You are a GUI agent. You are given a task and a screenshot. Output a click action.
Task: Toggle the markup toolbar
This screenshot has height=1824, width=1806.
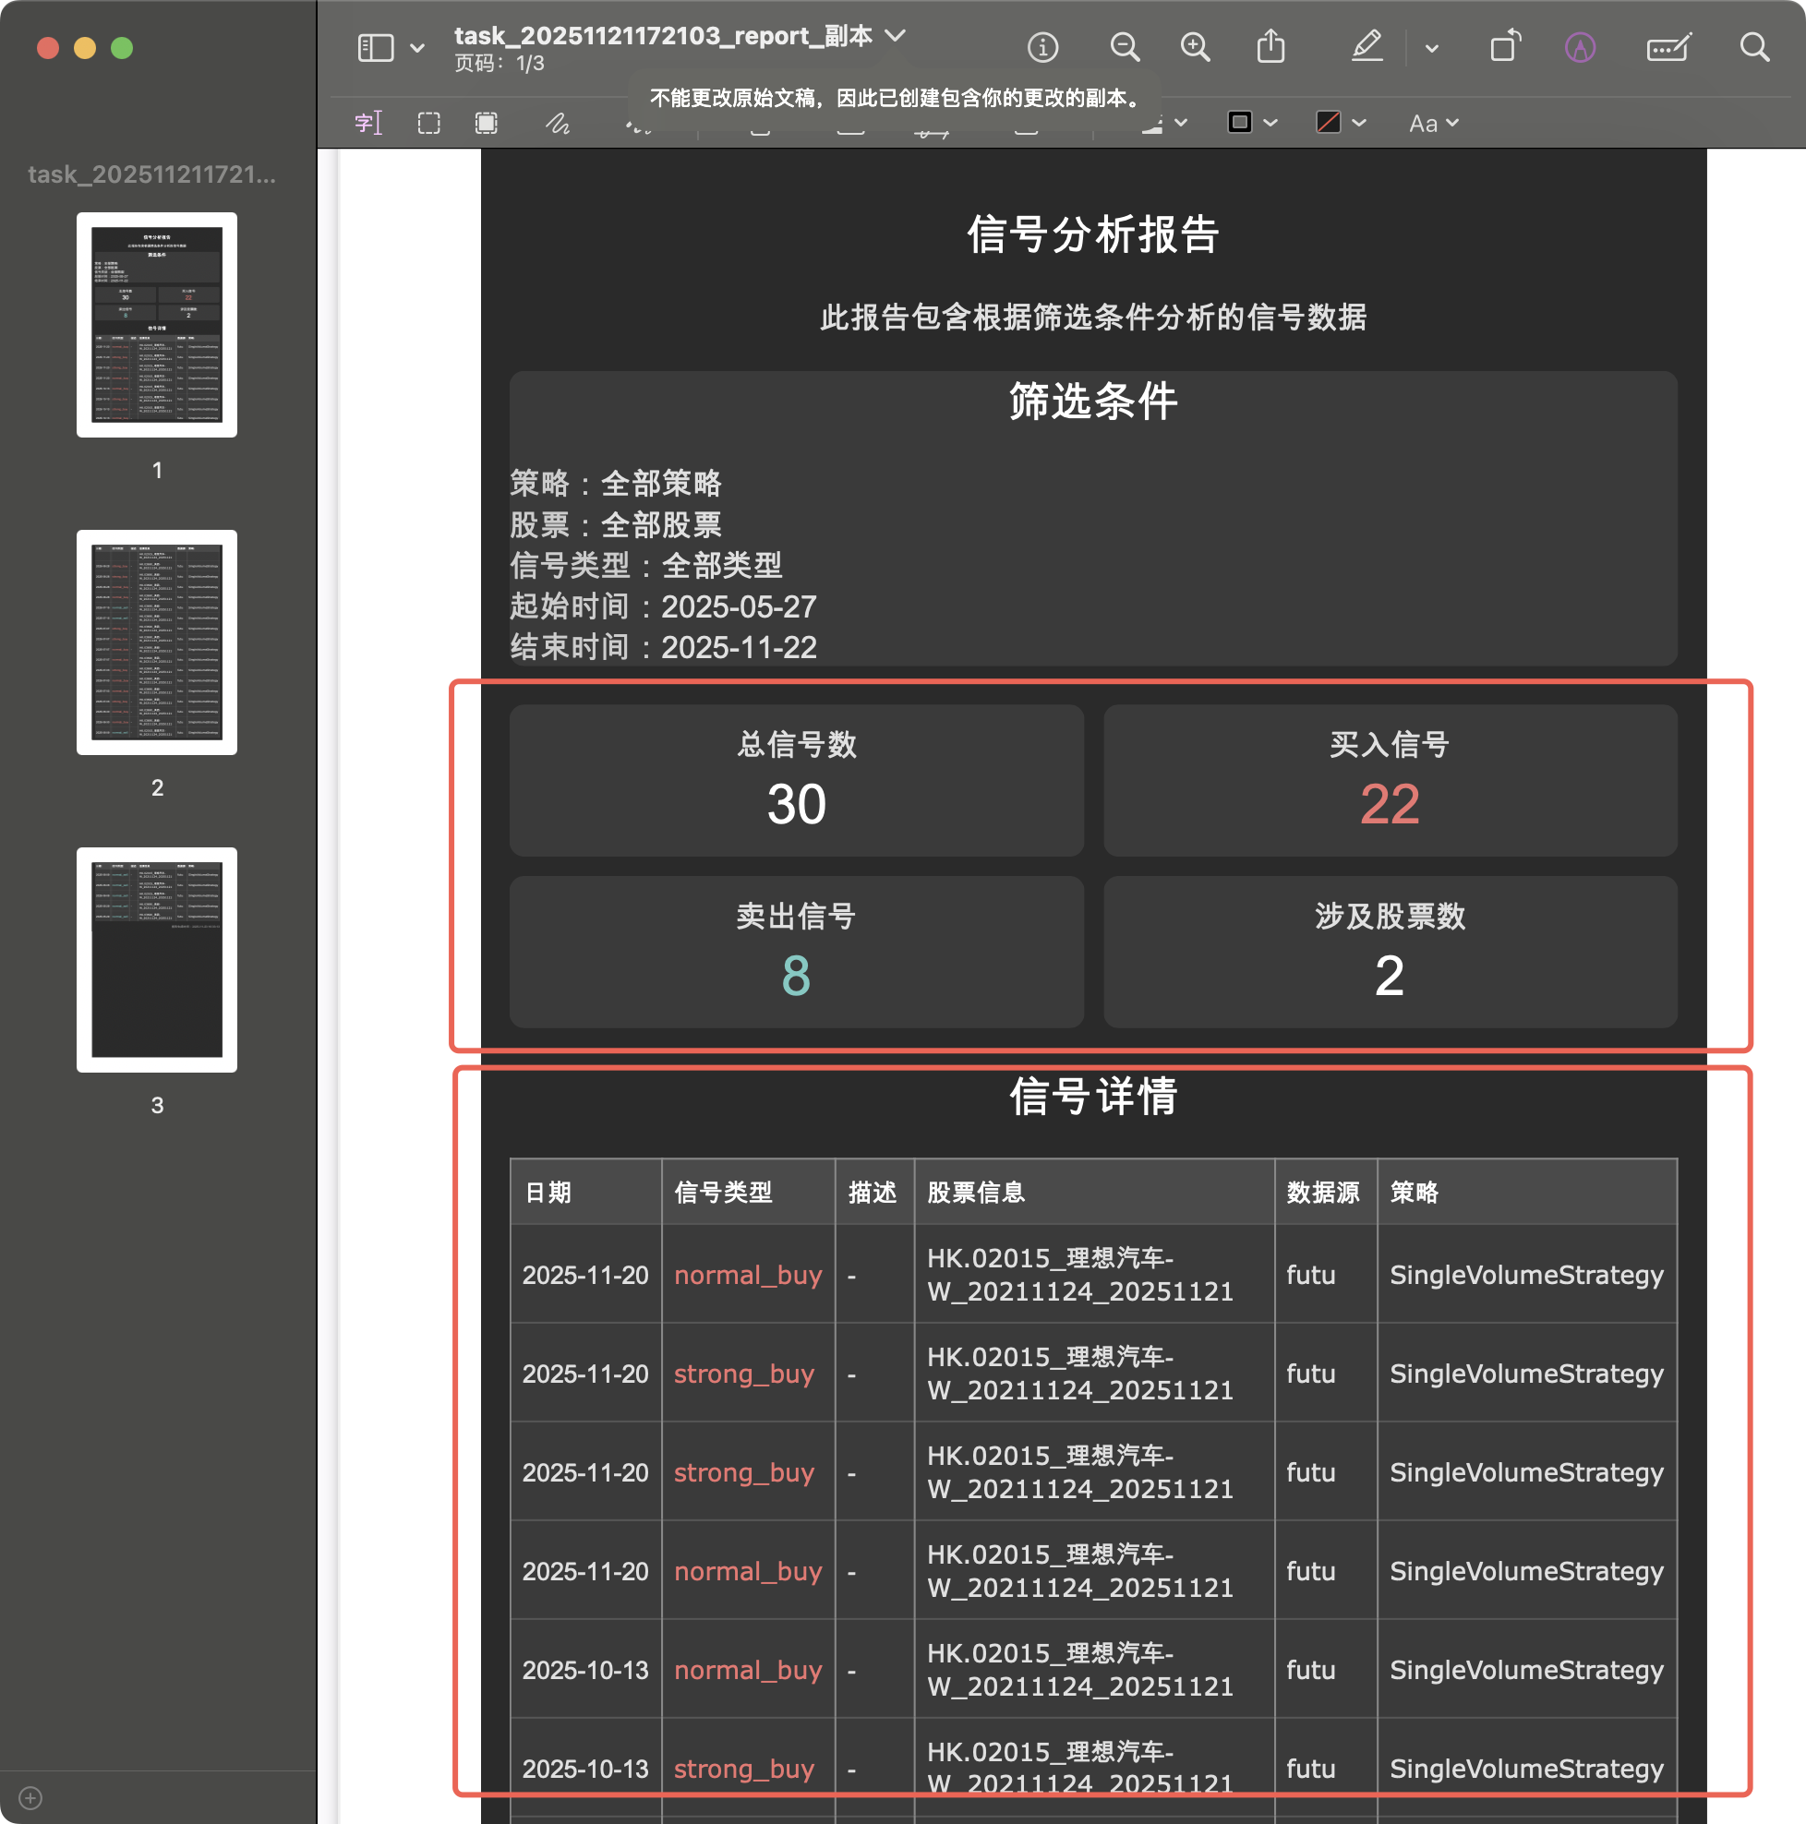pyautogui.click(x=1582, y=47)
